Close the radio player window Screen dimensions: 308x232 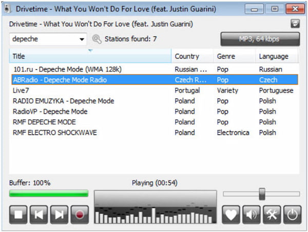[295, 9]
